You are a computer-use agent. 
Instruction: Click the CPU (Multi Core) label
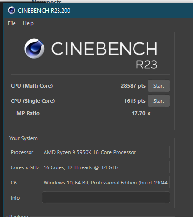coord(31,86)
